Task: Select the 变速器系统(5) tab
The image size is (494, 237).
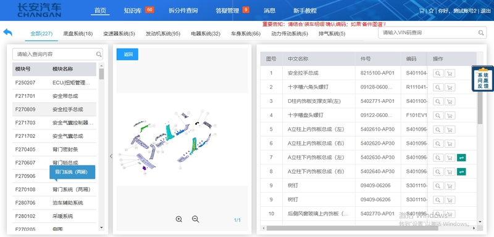Action: click(x=119, y=34)
